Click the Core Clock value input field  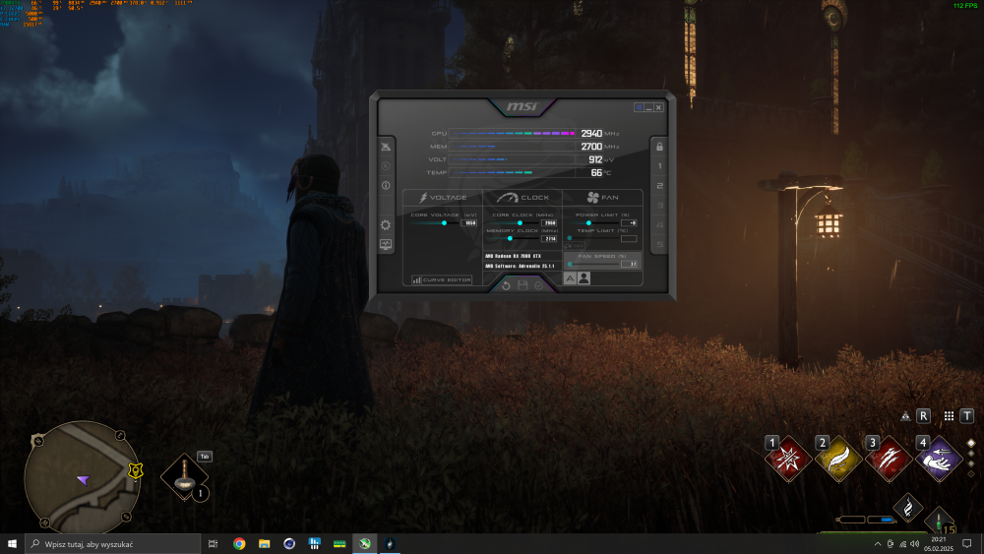pyautogui.click(x=550, y=223)
